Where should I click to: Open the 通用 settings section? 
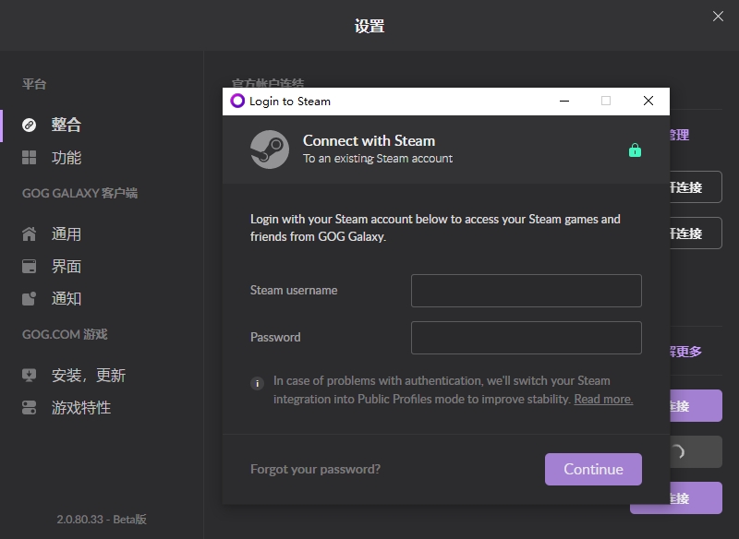click(x=66, y=234)
